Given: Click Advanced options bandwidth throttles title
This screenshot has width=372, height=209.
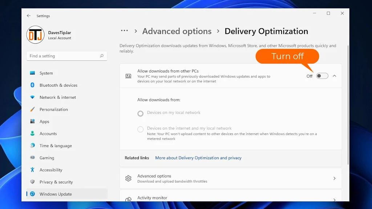Looking at the screenshot, I should point(154,176).
